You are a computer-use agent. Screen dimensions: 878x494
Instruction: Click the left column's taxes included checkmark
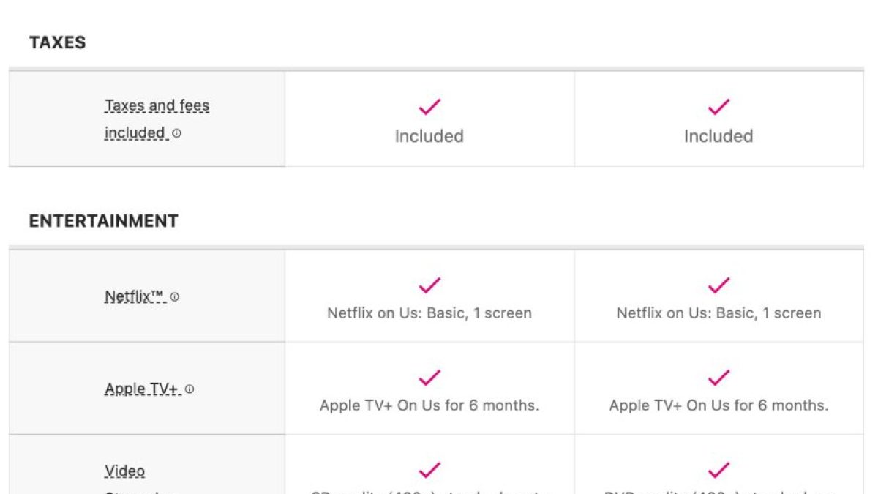point(429,107)
